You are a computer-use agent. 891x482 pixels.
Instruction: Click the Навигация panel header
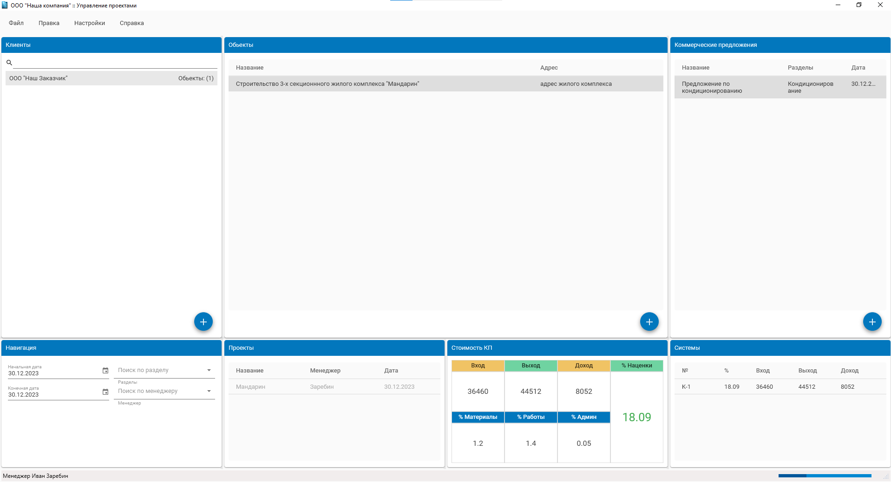click(x=111, y=348)
